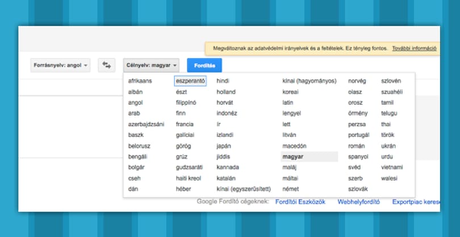Select örmény language
The width and height of the screenshot is (460, 237).
pyautogui.click(x=358, y=113)
